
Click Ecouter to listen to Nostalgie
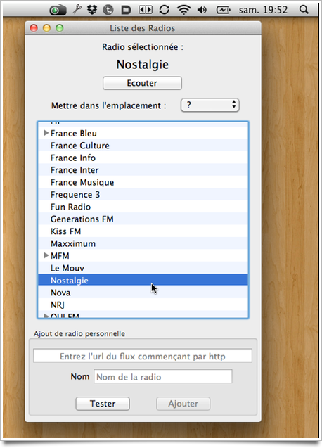tap(142, 83)
